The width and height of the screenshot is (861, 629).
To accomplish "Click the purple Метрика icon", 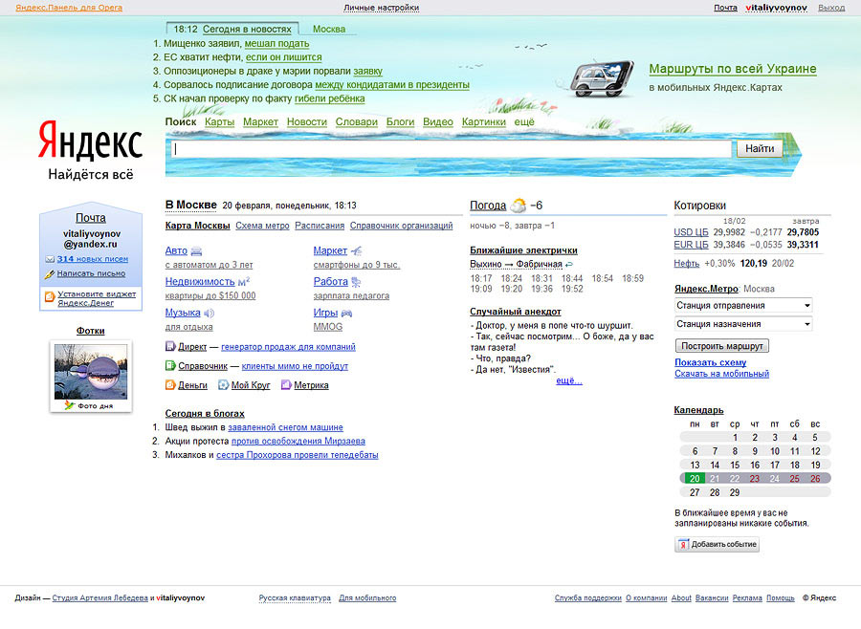I will (x=285, y=384).
